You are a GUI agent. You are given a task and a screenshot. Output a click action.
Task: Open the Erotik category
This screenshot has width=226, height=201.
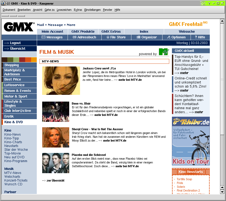click(19, 116)
